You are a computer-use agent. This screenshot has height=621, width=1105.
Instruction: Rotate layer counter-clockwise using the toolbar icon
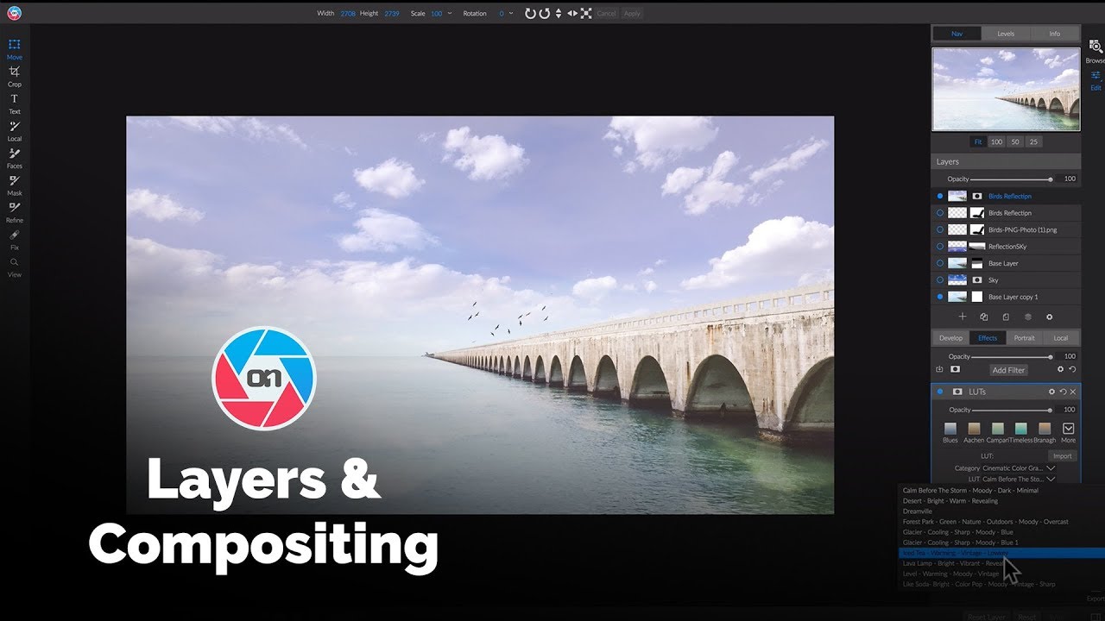(545, 13)
